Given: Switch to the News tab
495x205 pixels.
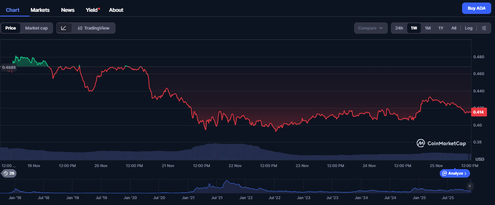Looking at the screenshot, I should [x=68, y=10].
